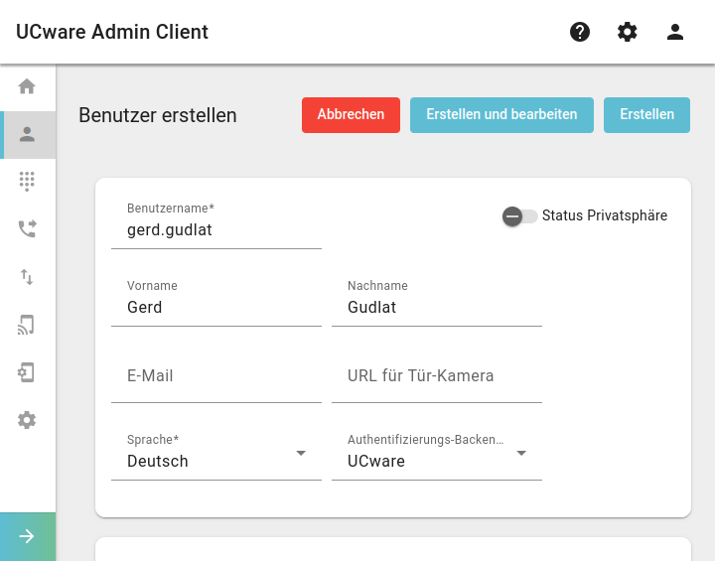715x561 pixels.
Task: Open the phone provisioning settings icon
Action: 26,372
